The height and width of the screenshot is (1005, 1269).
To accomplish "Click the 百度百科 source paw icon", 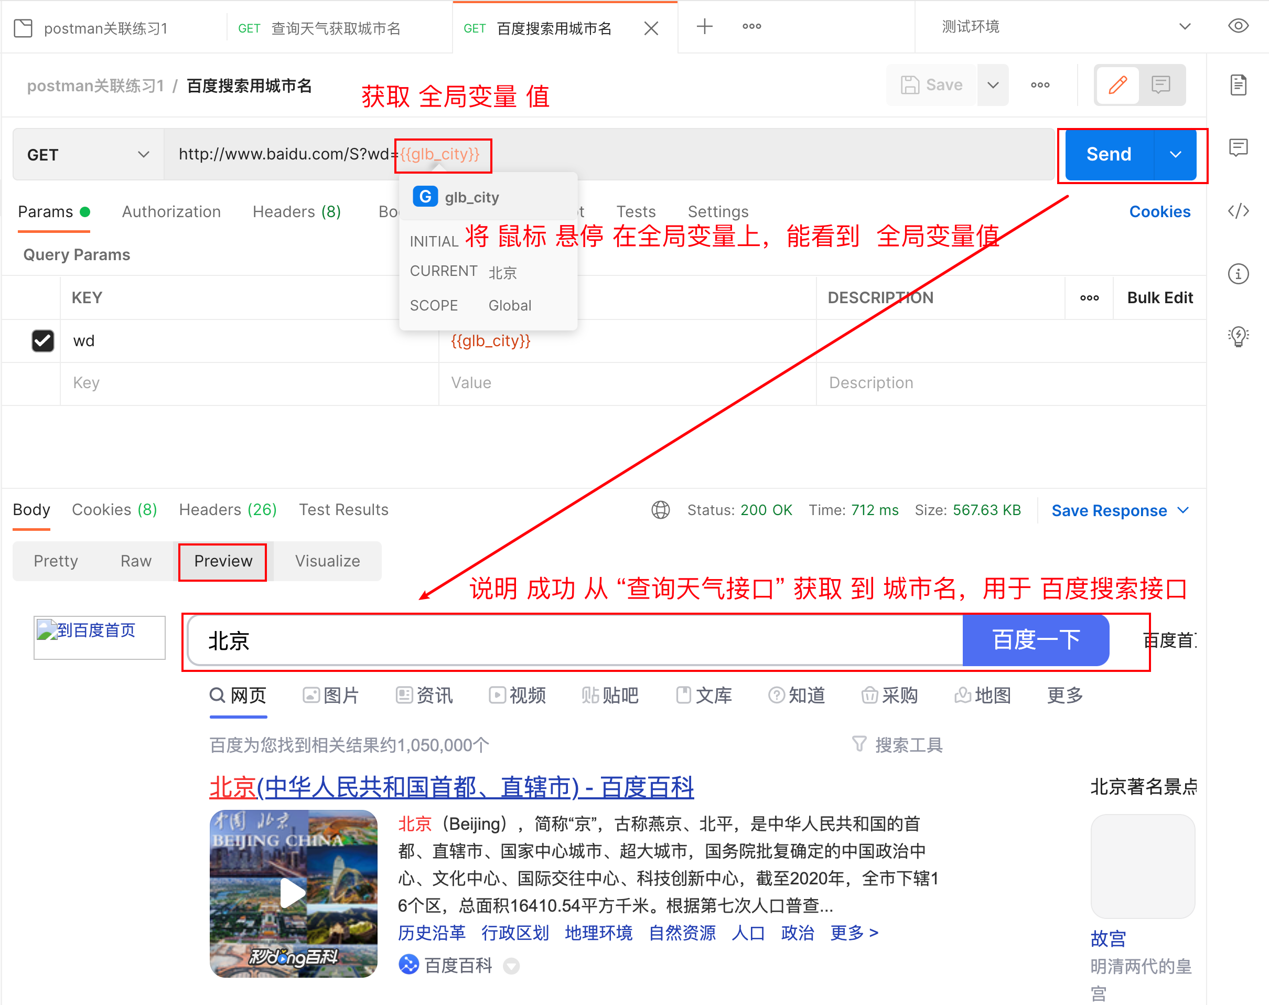I will (408, 965).
